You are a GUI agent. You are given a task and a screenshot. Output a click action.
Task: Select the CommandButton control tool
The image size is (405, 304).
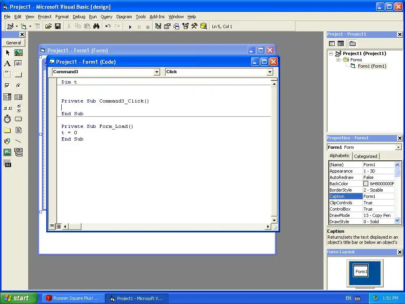(18, 75)
